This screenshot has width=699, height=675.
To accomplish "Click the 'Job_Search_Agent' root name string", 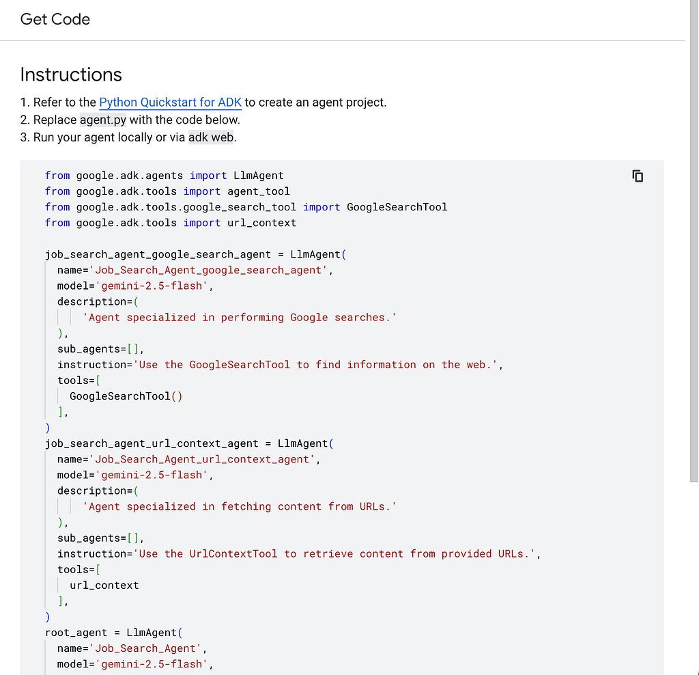I will 145,648.
